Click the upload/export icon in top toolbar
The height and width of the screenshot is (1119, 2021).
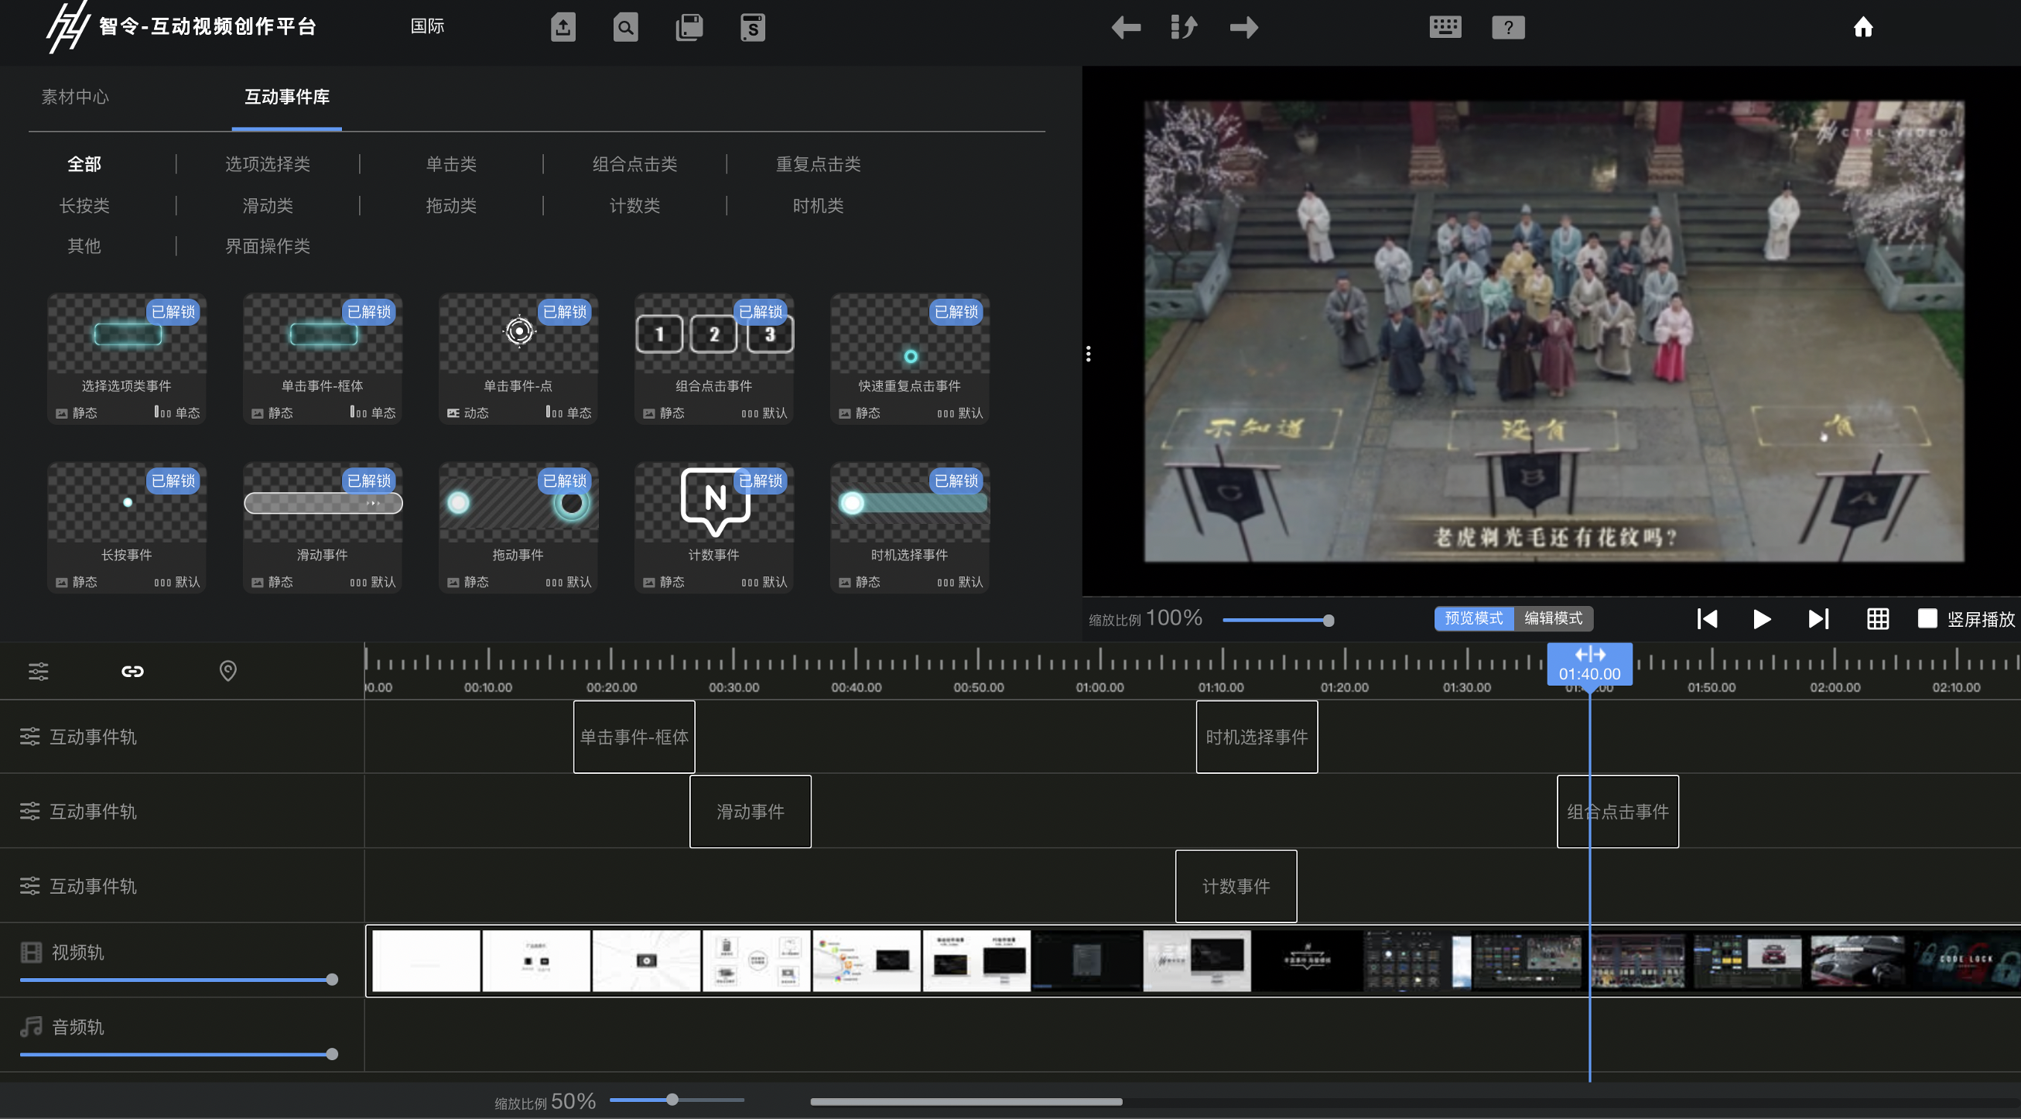pos(563,27)
